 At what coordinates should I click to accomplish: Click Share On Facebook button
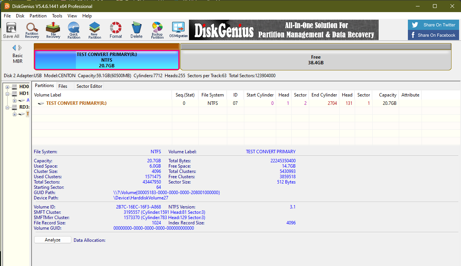coord(433,35)
